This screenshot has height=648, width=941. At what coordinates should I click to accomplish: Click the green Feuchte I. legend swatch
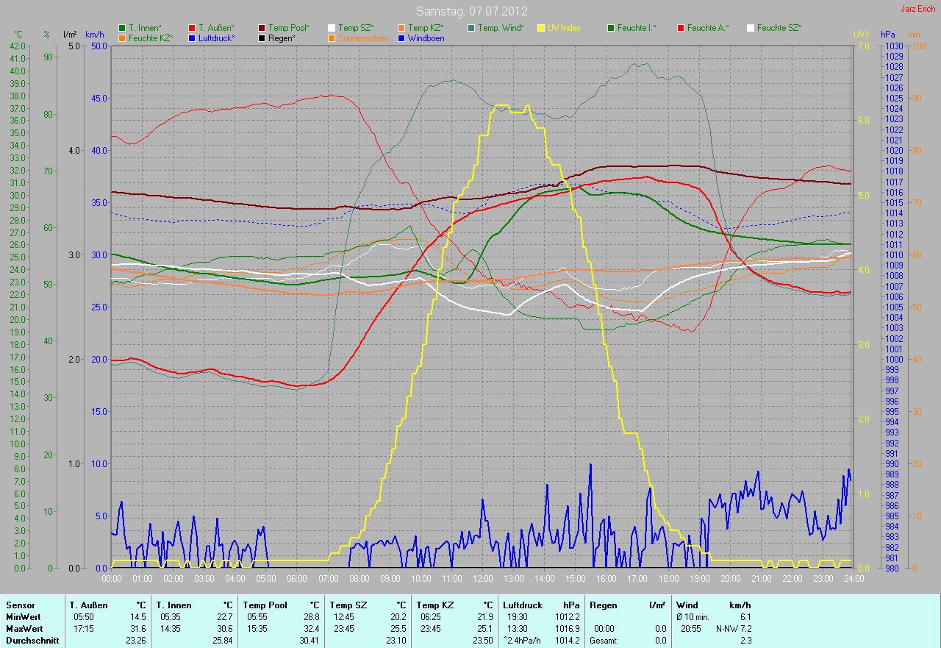click(x=611, y=28)
